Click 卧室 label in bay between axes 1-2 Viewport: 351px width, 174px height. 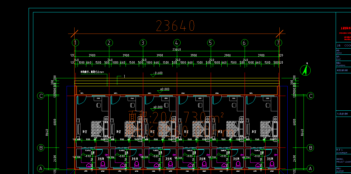pos(85,132)
